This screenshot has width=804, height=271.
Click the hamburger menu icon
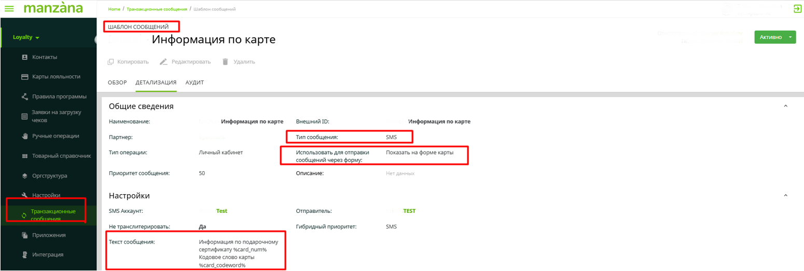tap(9, 8)
